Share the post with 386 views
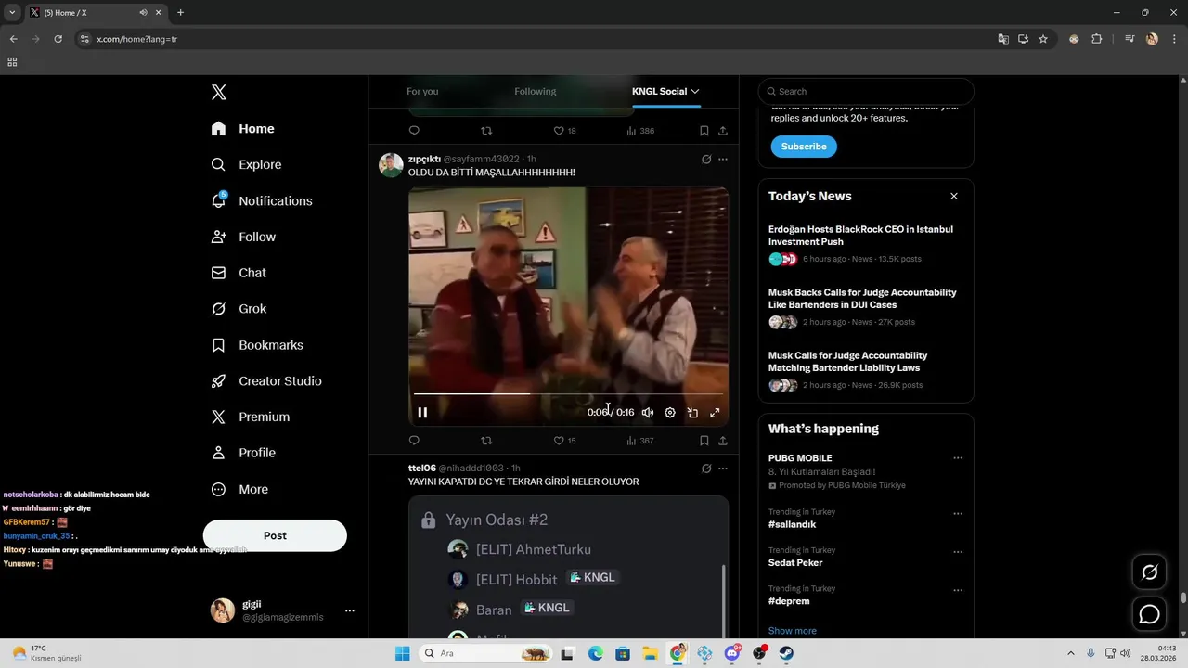 (x=723, y=131)
